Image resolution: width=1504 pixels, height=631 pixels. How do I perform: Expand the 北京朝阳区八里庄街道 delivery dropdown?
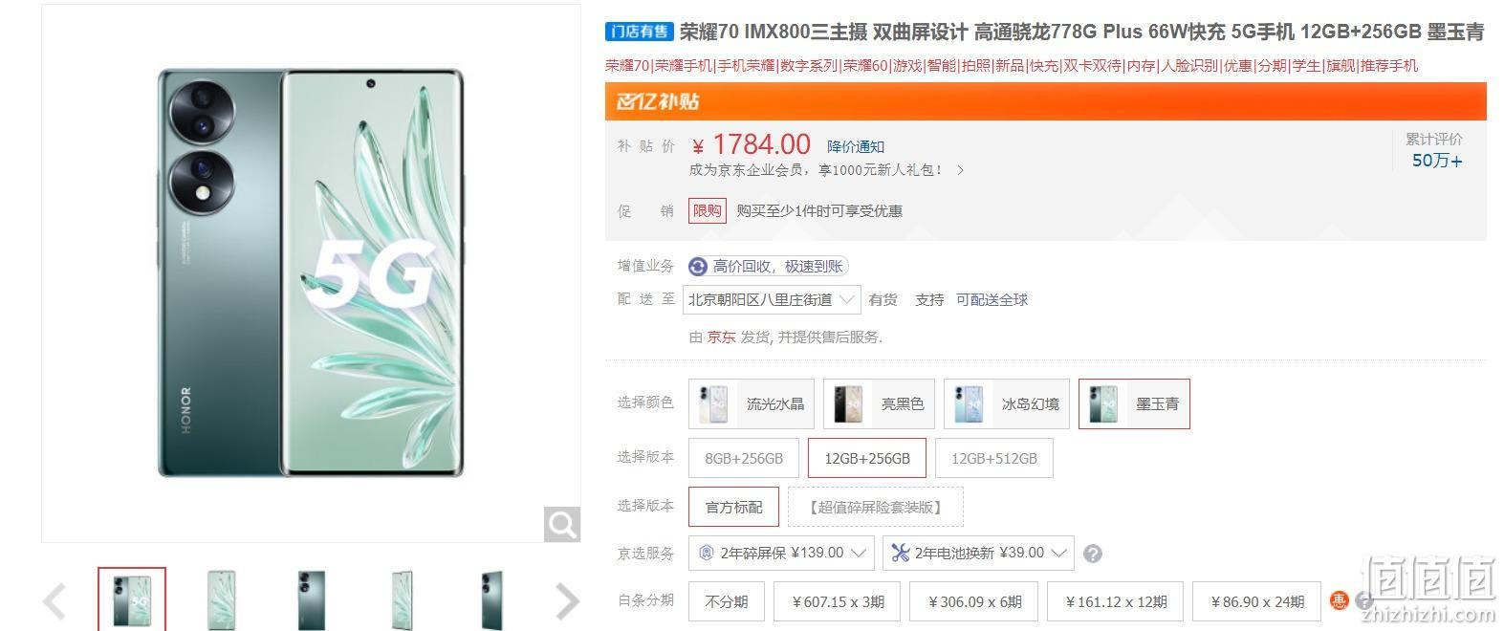pyautogui.click(x=772, y=299)
